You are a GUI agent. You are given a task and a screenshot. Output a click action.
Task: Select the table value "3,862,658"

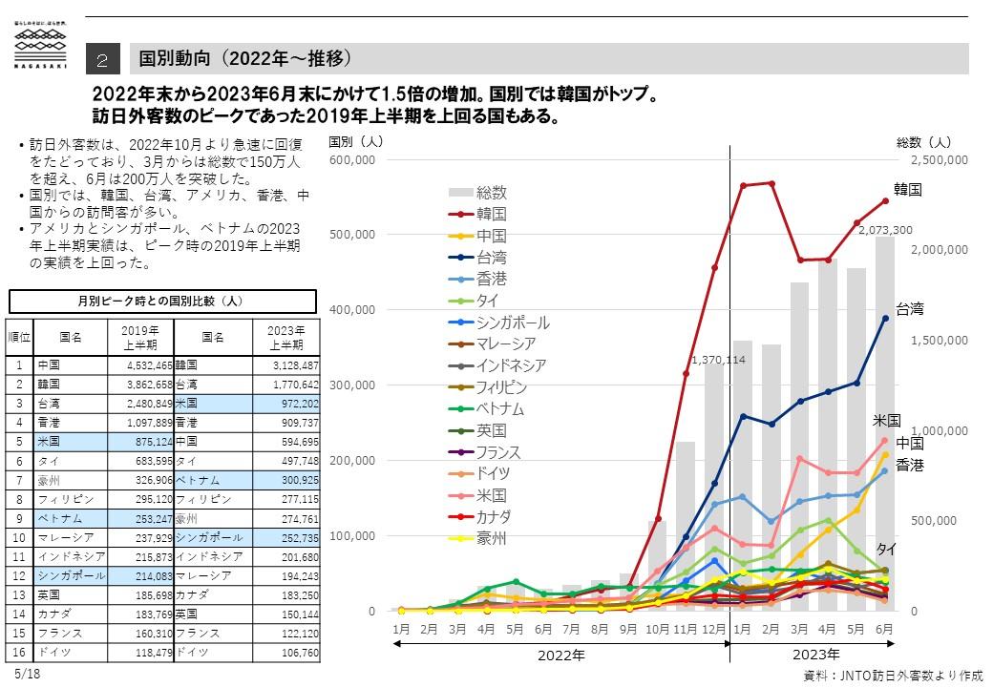coord(150,385)
